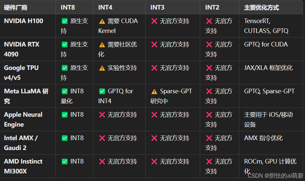The width and height of the screenshot is (305, 181).
Task: Click the 需要 CUDA Kernel text
Action: [x=118, y=26]
